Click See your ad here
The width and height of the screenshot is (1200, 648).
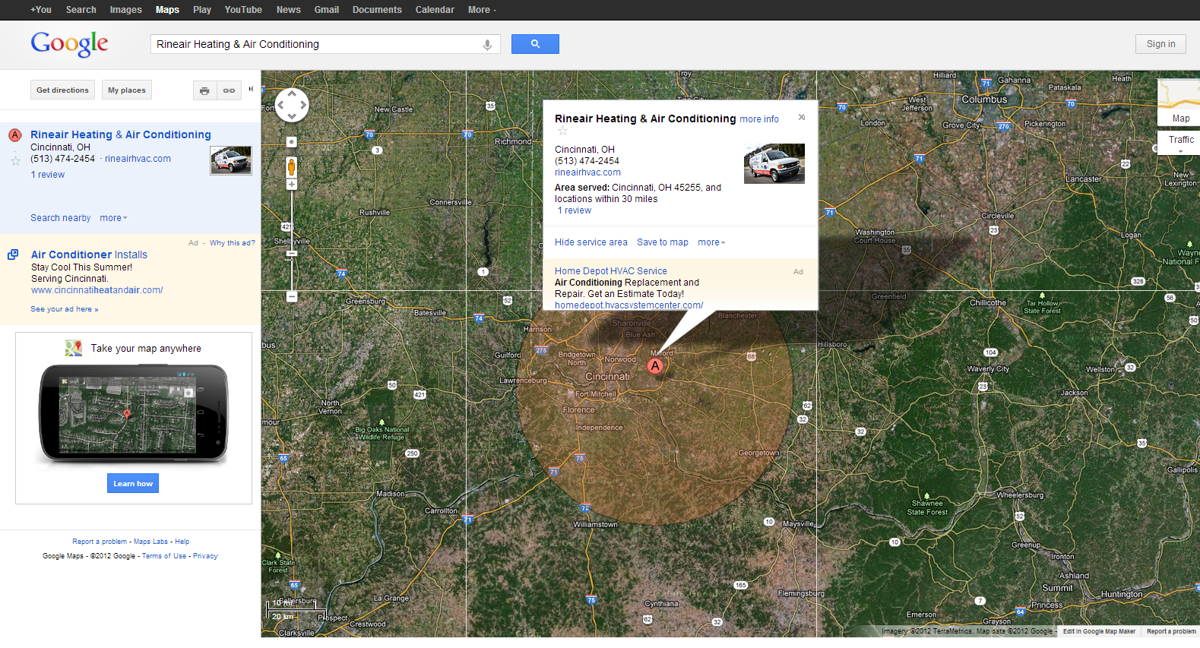[x=65, y=309]
